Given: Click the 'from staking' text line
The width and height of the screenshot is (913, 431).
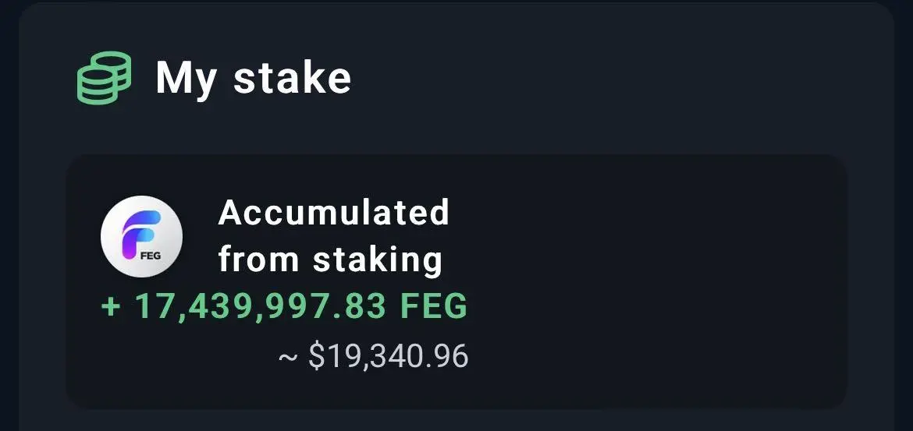Looking at the screenshot, I should [330, 259].
